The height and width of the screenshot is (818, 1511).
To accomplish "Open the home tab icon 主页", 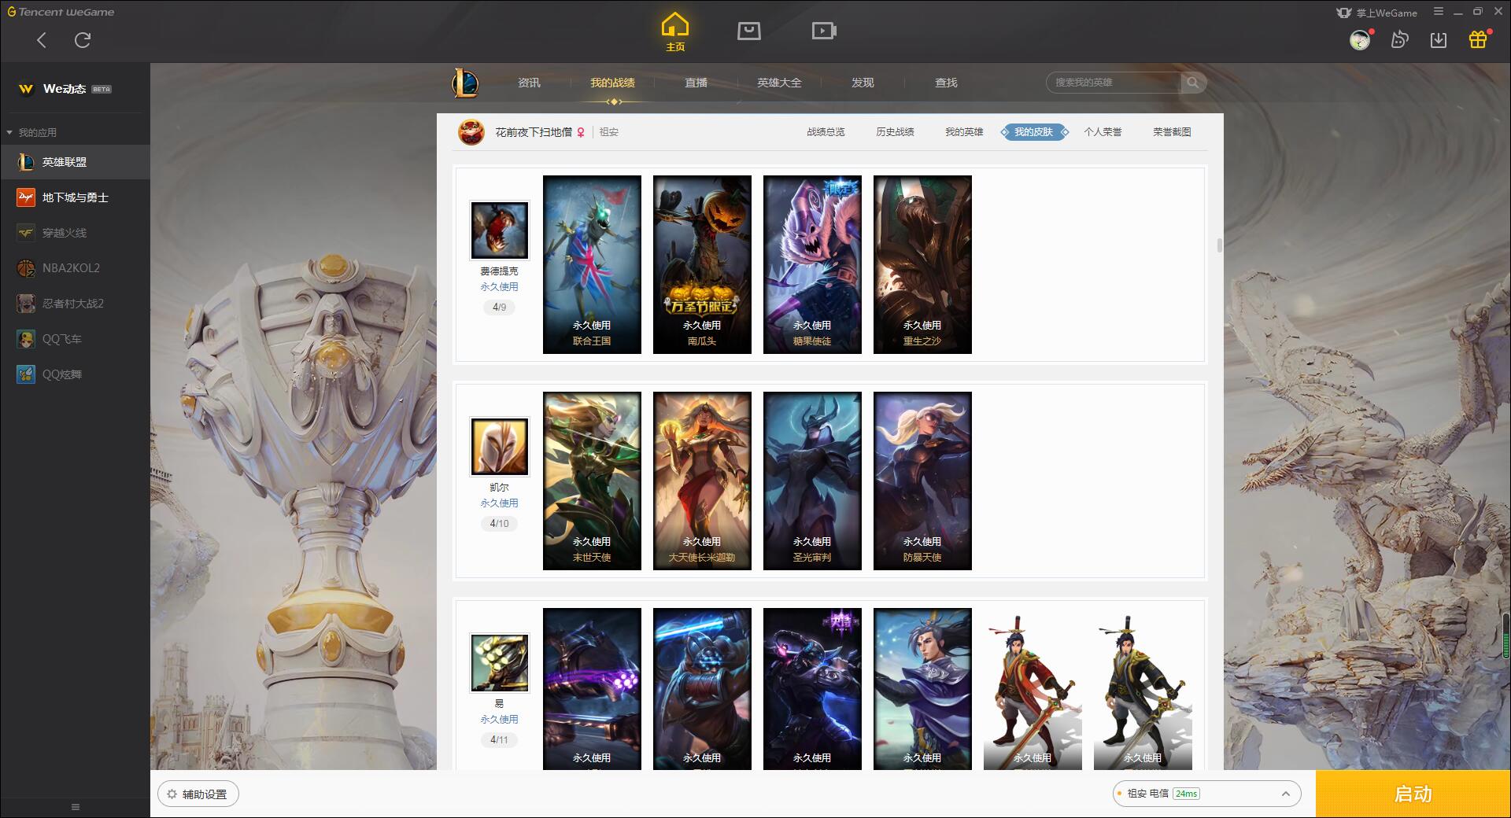I will tap(675, 32).
